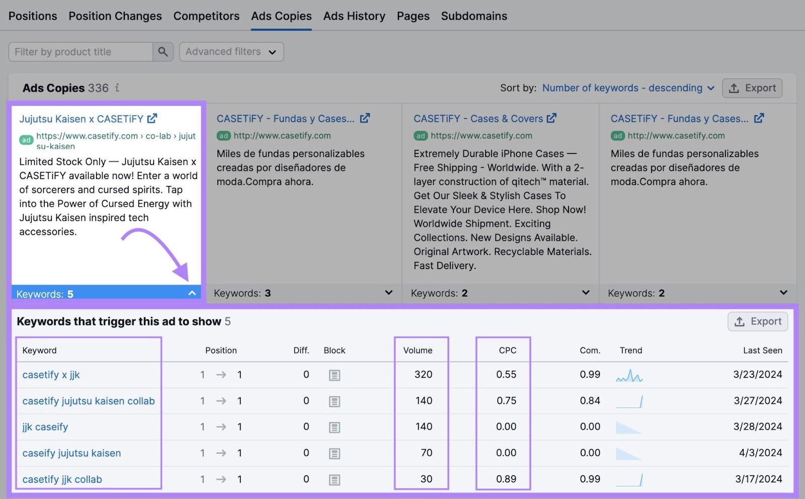Screen dimensions: 805x499
Task: Open the casetify jujutsu kaisen collab keyword
Action: [88, 401]
